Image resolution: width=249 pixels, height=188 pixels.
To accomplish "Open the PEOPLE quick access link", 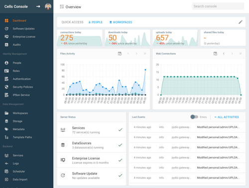I will pyautogui.click(x=96, y=22).
